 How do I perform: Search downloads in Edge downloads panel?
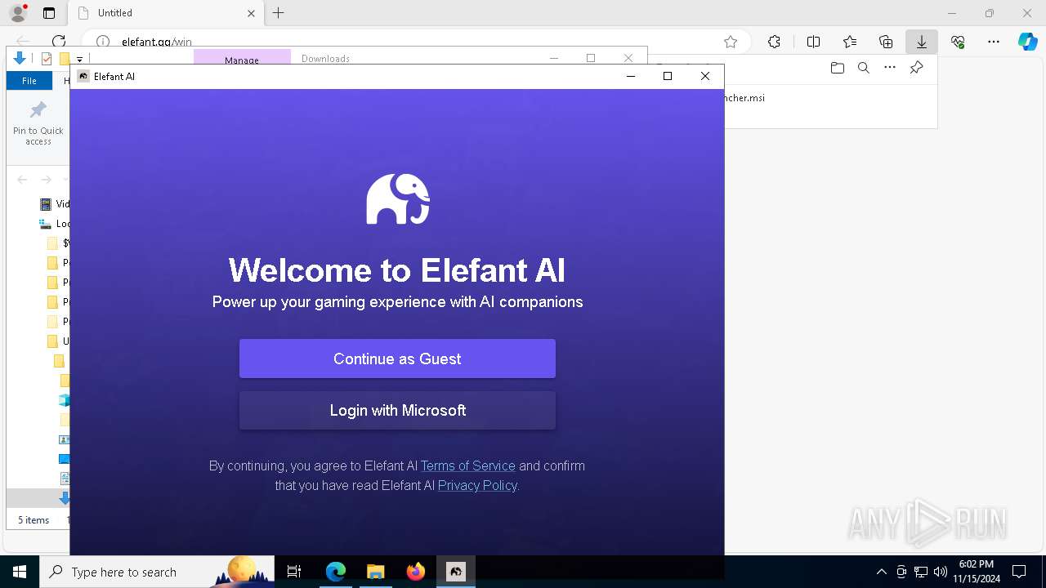pyautogui.click(x=863, y=68)
